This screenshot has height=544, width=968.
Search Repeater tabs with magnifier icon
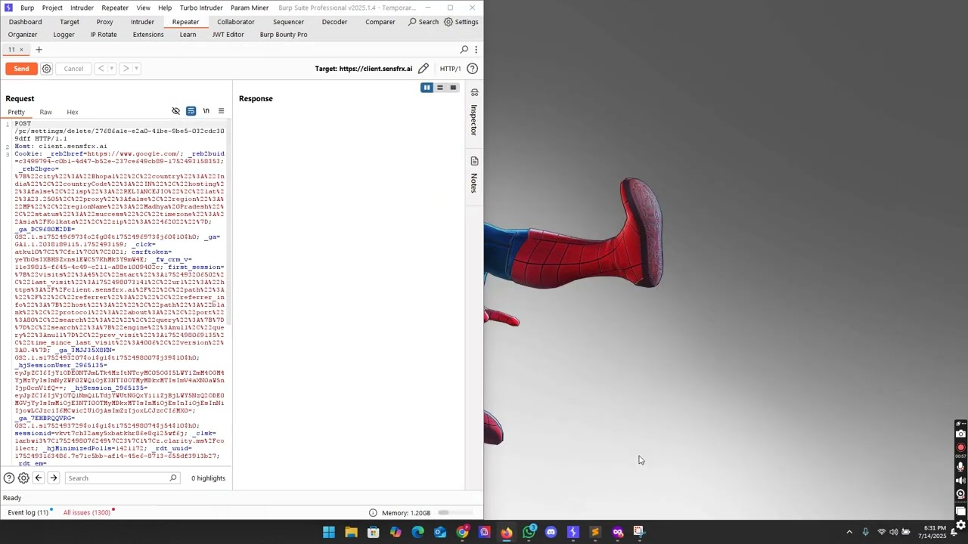(x=464, y=50)
